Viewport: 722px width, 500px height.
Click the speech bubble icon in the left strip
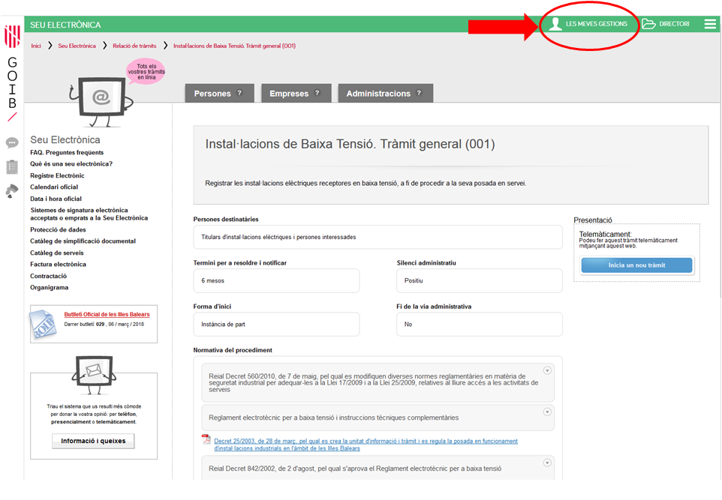[x=12, y=142]
